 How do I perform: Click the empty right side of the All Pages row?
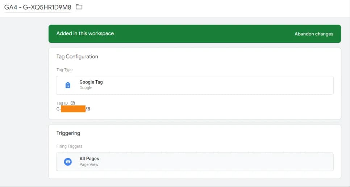click(x=223, y=162)
